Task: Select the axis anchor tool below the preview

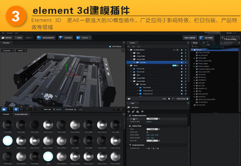Action: coord(33,110)
